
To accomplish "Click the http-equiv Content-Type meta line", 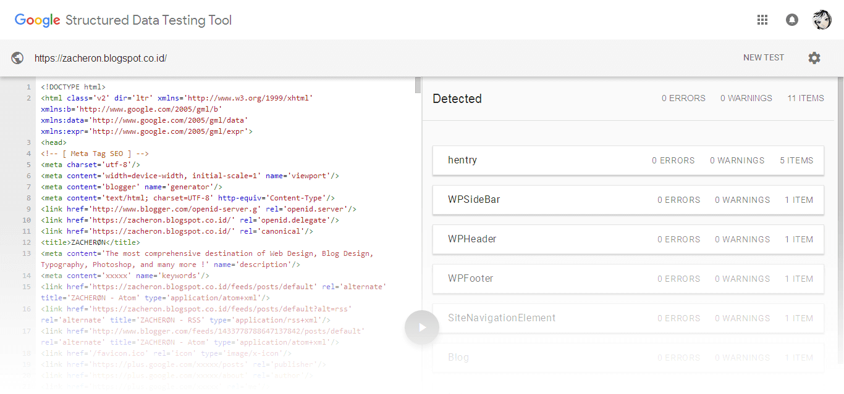I will coord(188,198).
